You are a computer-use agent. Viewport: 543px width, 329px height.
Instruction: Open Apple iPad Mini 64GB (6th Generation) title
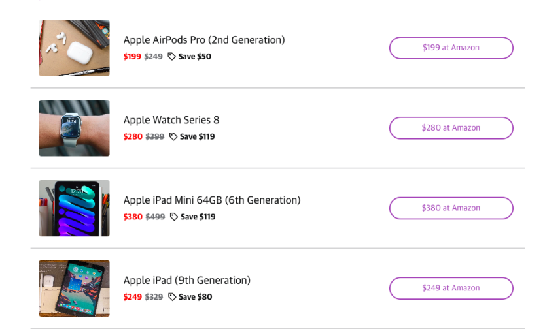(212, 200)
